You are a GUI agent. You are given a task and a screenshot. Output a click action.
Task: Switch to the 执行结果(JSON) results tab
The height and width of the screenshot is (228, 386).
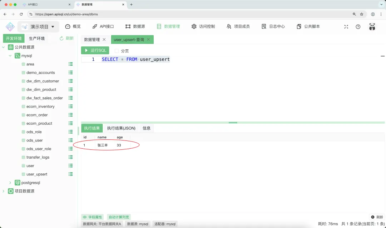click(121, 128)
